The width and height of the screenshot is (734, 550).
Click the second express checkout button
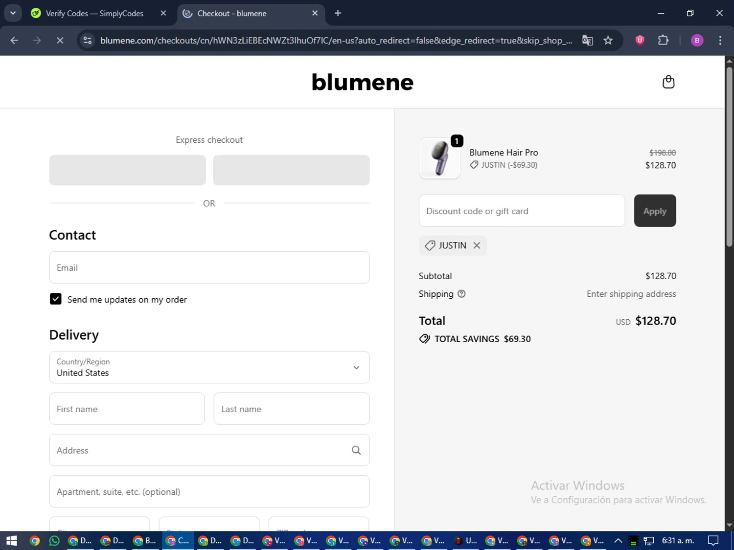[291, 170]
